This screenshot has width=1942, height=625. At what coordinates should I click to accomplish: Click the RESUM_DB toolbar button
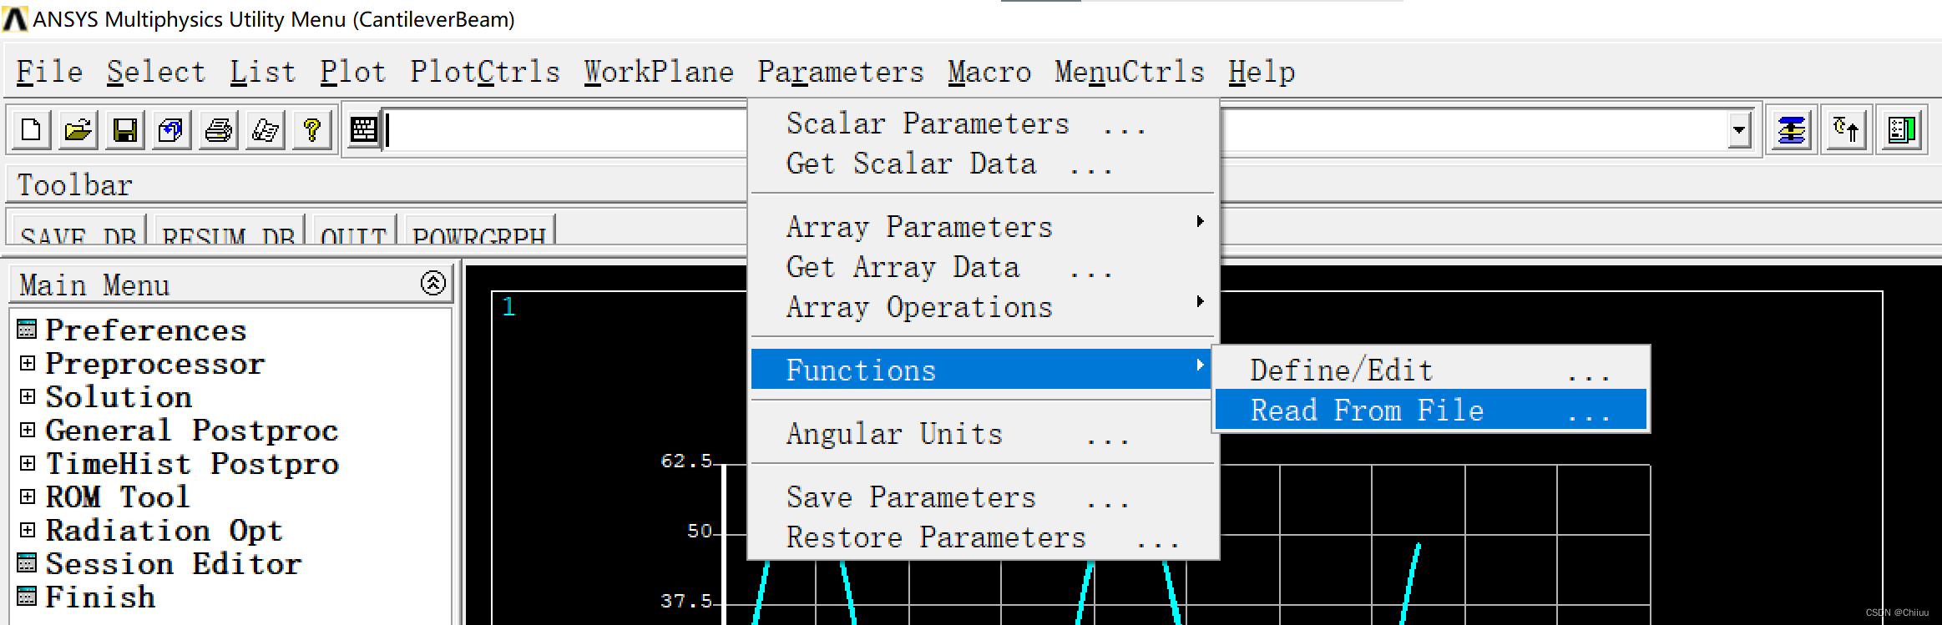click(228, 231)
